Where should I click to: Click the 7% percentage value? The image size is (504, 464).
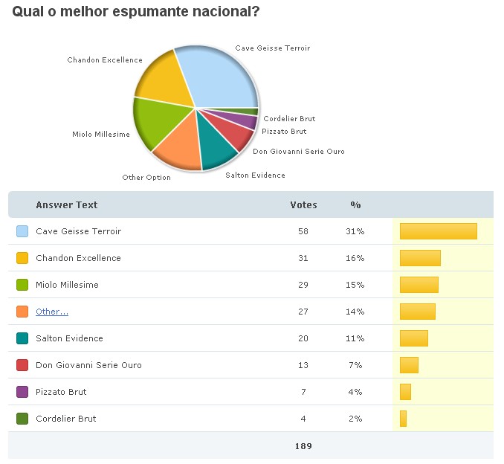tap(355, 365)
